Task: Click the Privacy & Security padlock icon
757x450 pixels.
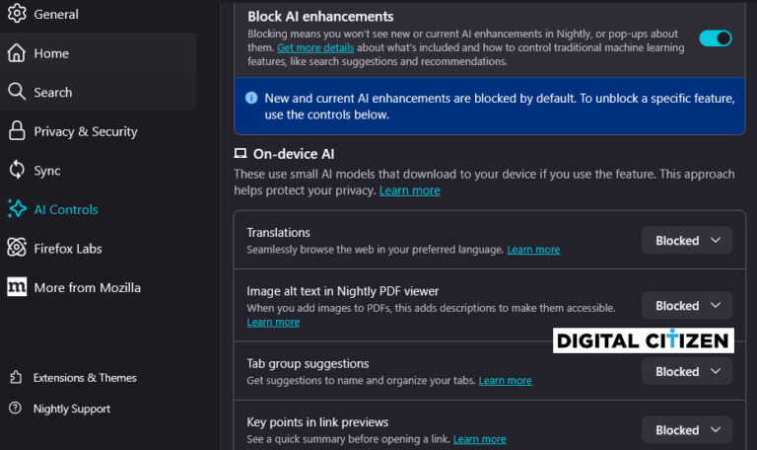Action: pos(17,130)
